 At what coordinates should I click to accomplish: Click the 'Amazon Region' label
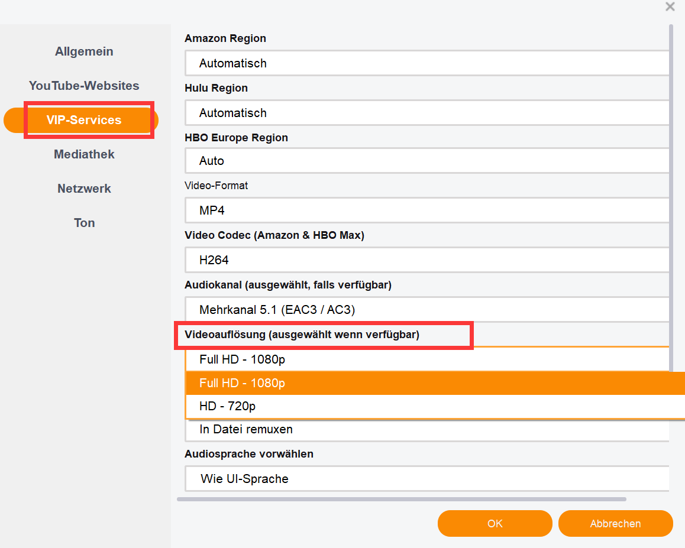point(225,38)
